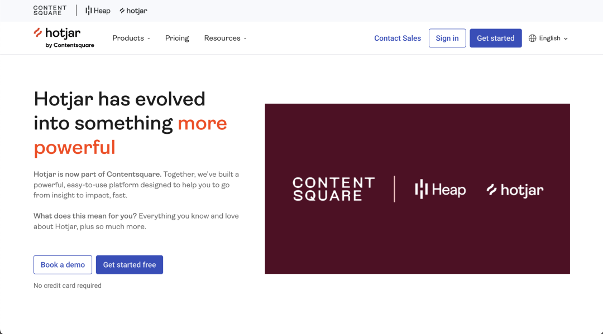Go to the Pricing page
The width and height of the screenshot is (603, 334).
click(177, 38)
